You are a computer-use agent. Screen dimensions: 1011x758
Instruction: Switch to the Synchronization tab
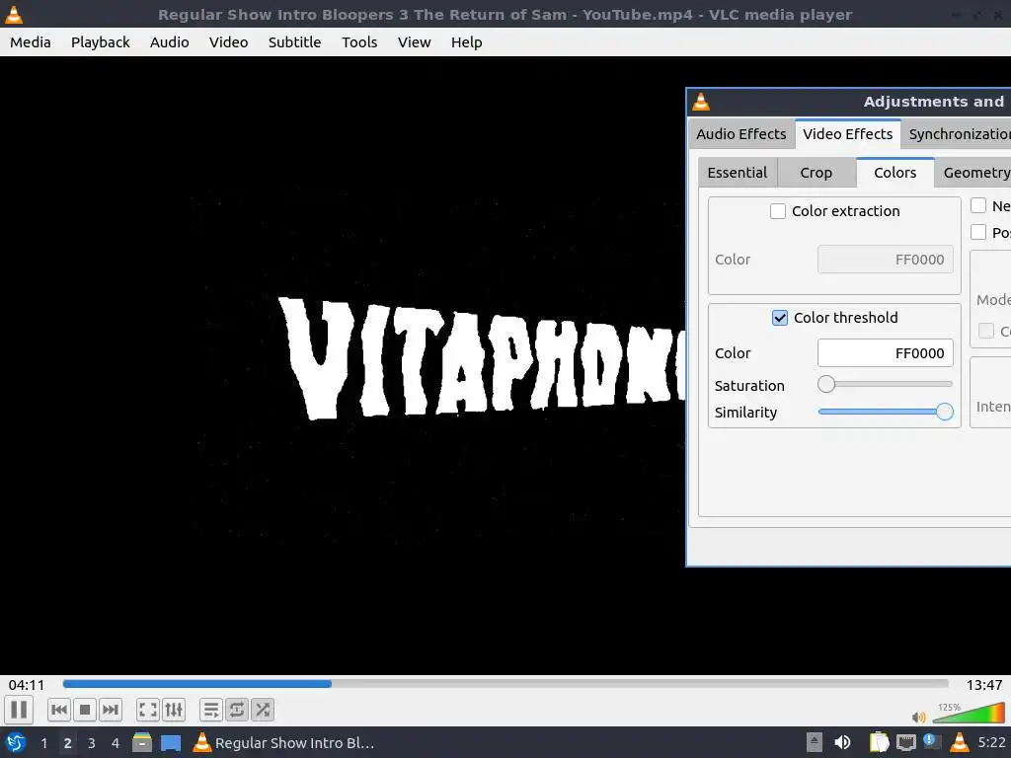958,134
